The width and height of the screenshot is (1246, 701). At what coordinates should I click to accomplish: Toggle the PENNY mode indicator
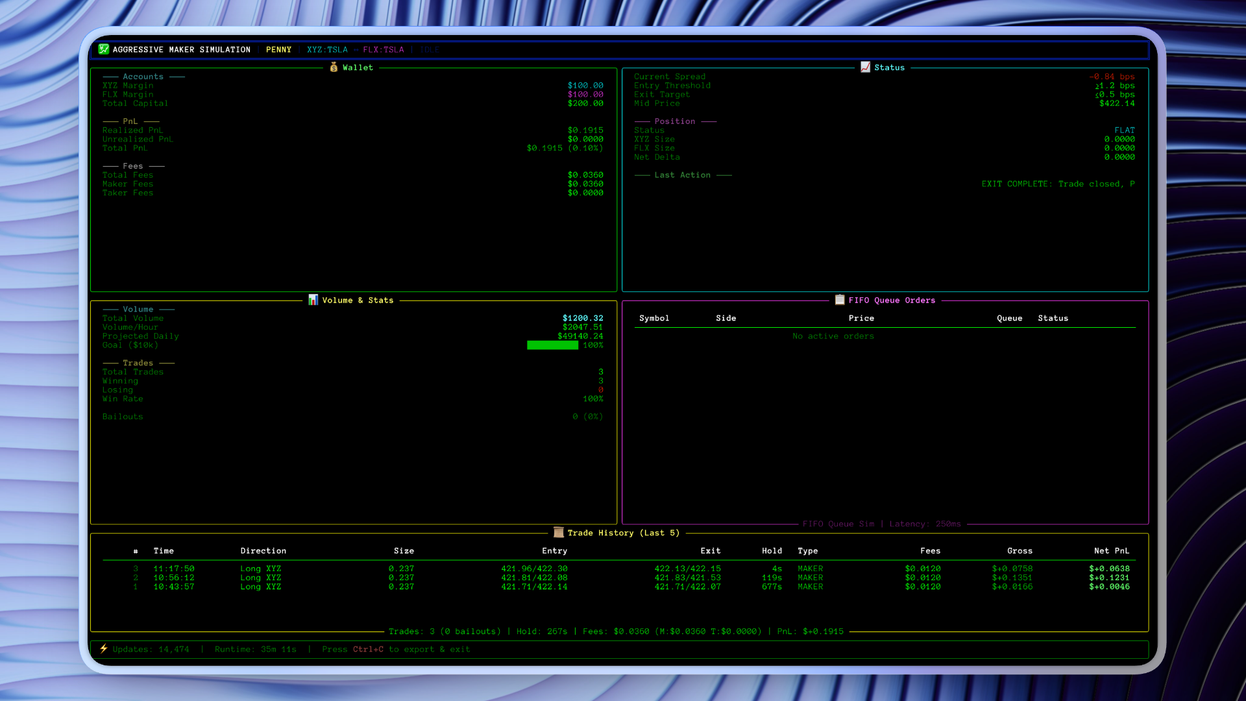coord(278,49)
